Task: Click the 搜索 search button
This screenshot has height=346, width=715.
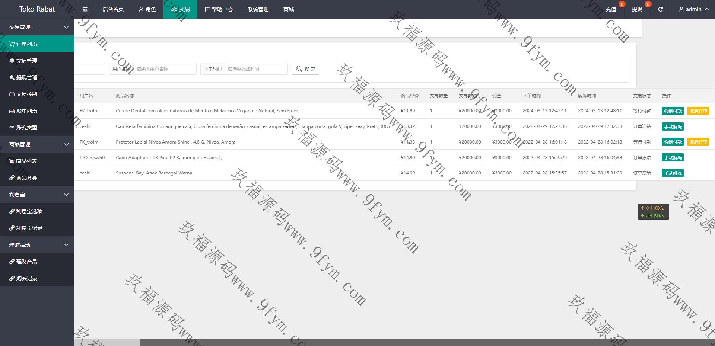Action: coord(305,69)
